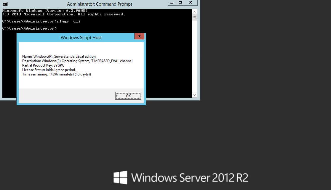Click the console scrollbar down arrow

pos(194,95)
